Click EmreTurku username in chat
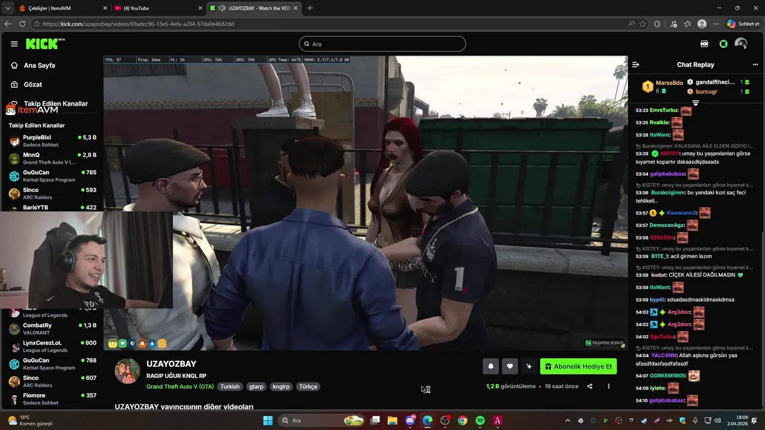This screenshot has height=430, width=765. [664, 110]
